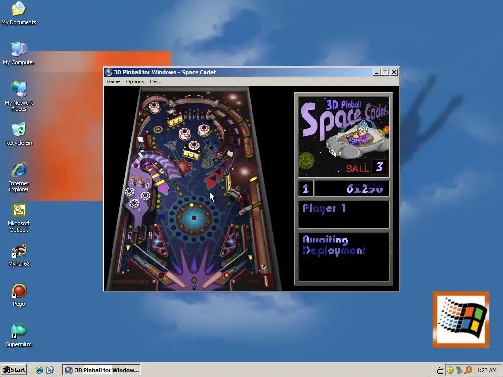Maximize the 3D Pinball window
Viewport: 503px width, 377px height.
[x=385, y=72]
